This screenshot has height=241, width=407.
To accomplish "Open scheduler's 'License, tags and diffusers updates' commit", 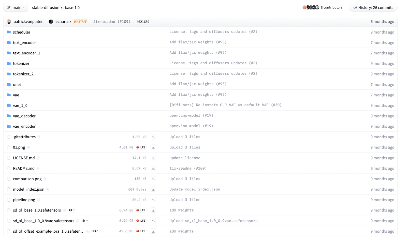I will tap(213, 32).
